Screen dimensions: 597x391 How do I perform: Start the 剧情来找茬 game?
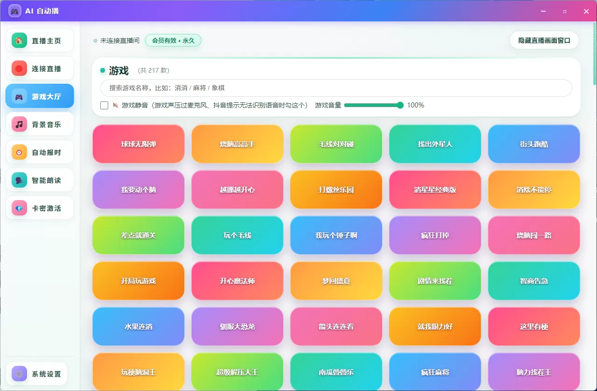pos(435,281)
